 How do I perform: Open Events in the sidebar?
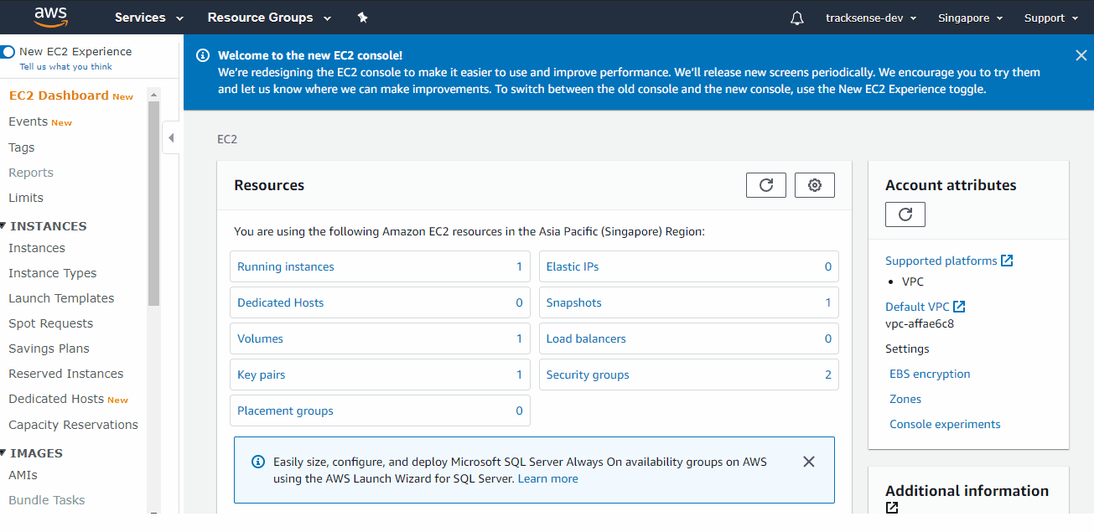tap(28, 121)
